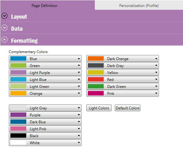Open the Black color dropdown arrow
This screenshot has width=183, height=147.
pos(79,136)
